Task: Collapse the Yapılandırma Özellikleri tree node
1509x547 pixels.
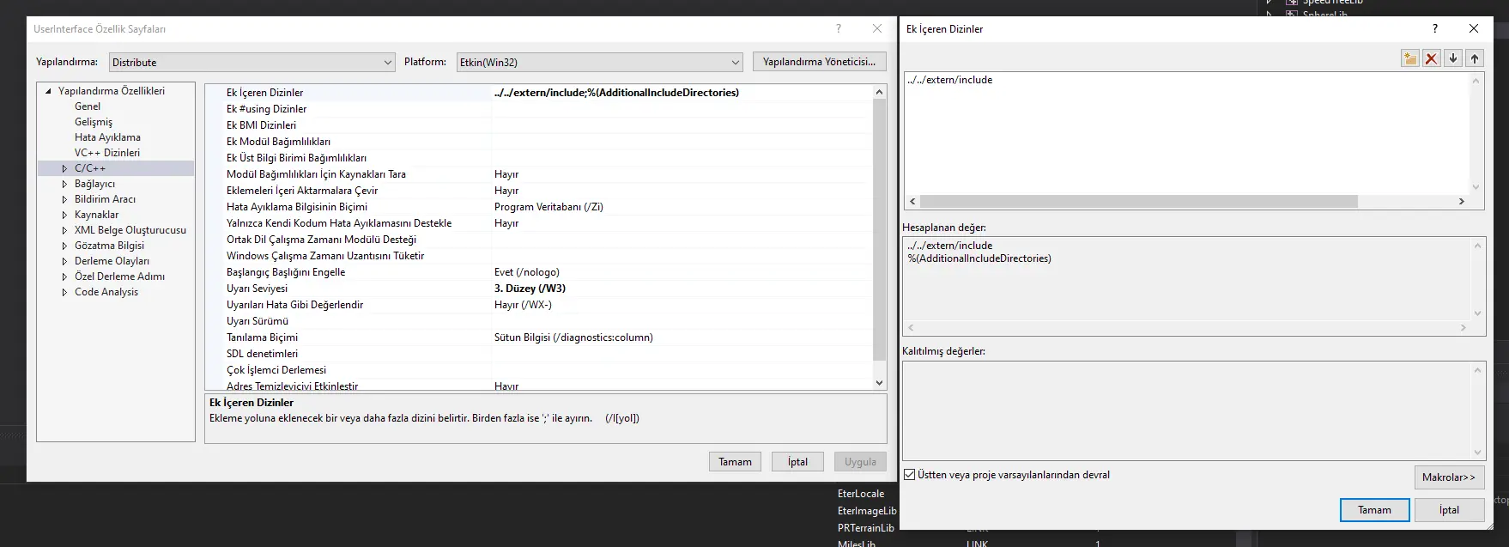Action: pyautogui.click(x=48, y=91)
